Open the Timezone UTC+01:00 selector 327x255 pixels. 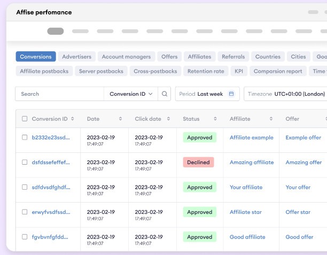285,94
